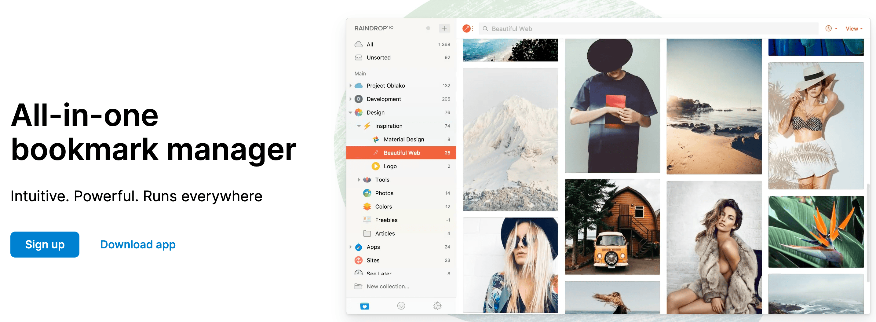This screenshot has height=322, width=876.
Task: Click the Apps compass icon
Action: tap(358, 247)
